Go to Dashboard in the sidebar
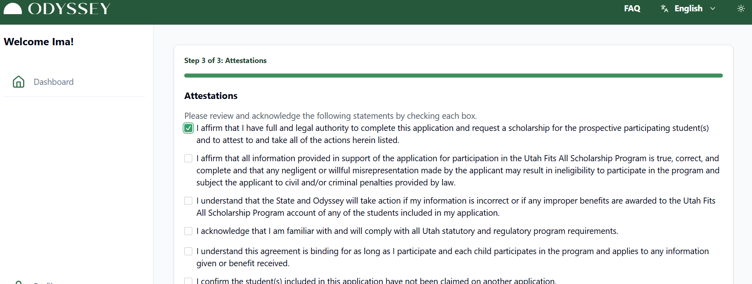This screenshot has width=752, height=284. coord(53,82)
